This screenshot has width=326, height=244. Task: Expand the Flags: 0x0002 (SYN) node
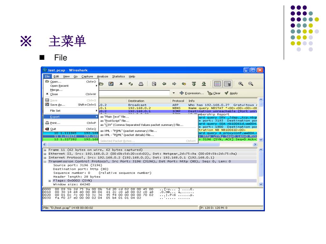(50, 181)
